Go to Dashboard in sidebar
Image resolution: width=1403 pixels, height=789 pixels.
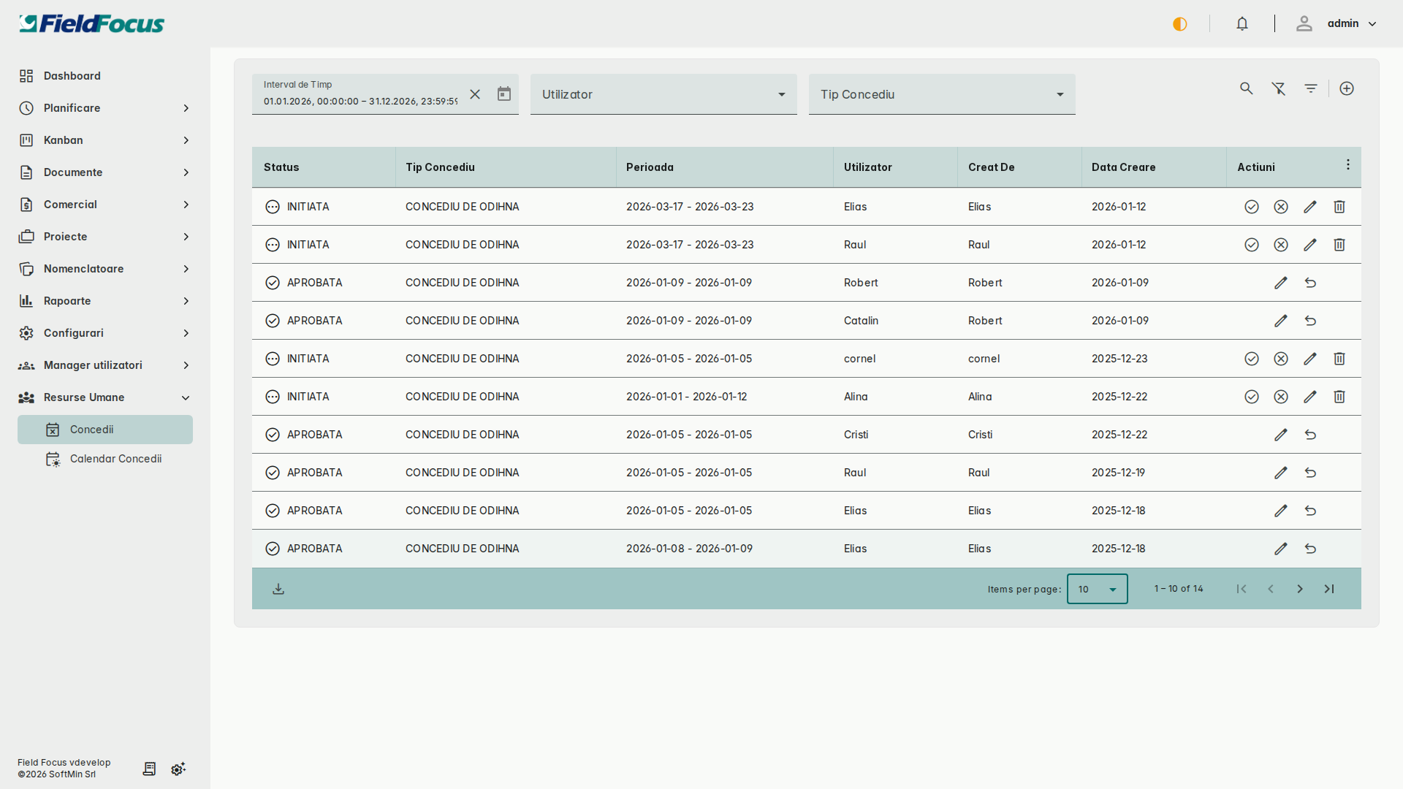pos(72,76)
